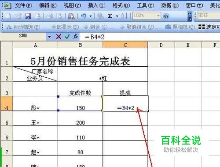Click the Save floppy disk icon
This screenshot has height=167, width=220.
(x=28, y=16)
